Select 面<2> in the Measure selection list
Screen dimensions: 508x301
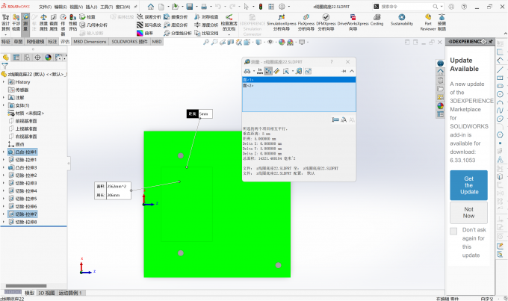[x=299, y=86]
